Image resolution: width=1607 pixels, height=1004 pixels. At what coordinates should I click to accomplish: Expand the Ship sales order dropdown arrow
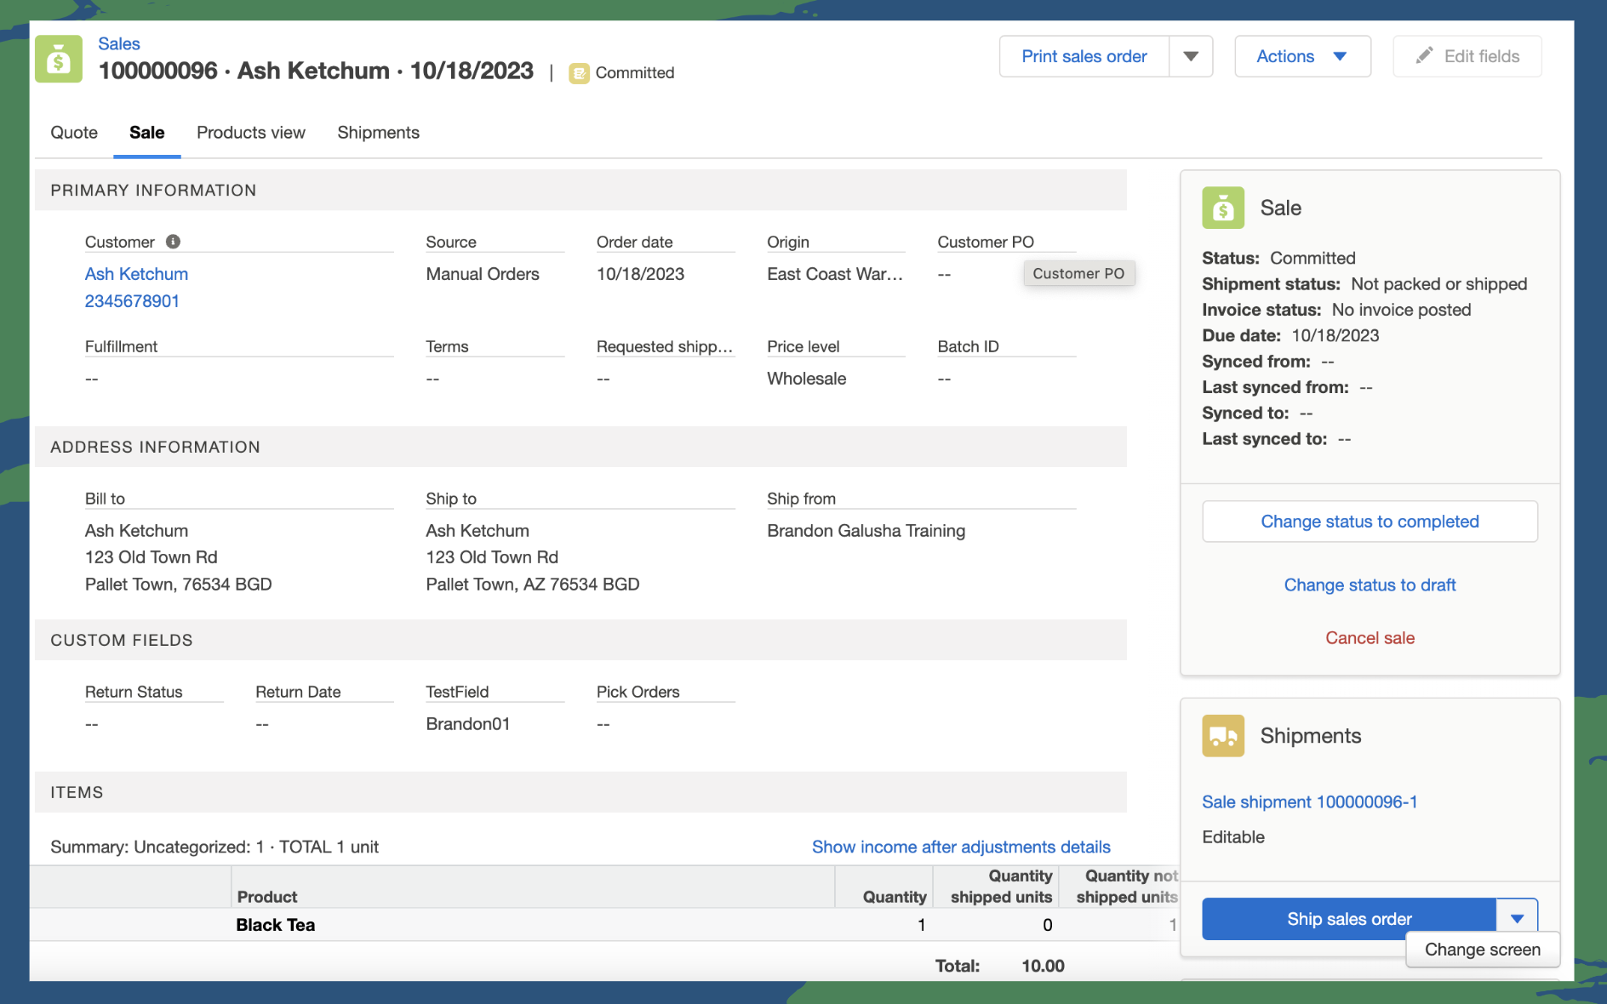coord(1517,918)
